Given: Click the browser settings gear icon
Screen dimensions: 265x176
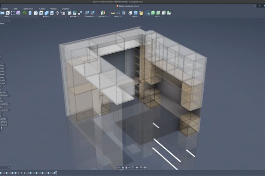Looking at the screenshot, I should point(1,128).
